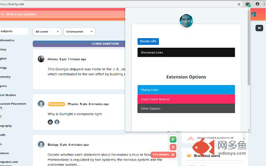Click the bookmark star icon in address bar

click(239, 4)
